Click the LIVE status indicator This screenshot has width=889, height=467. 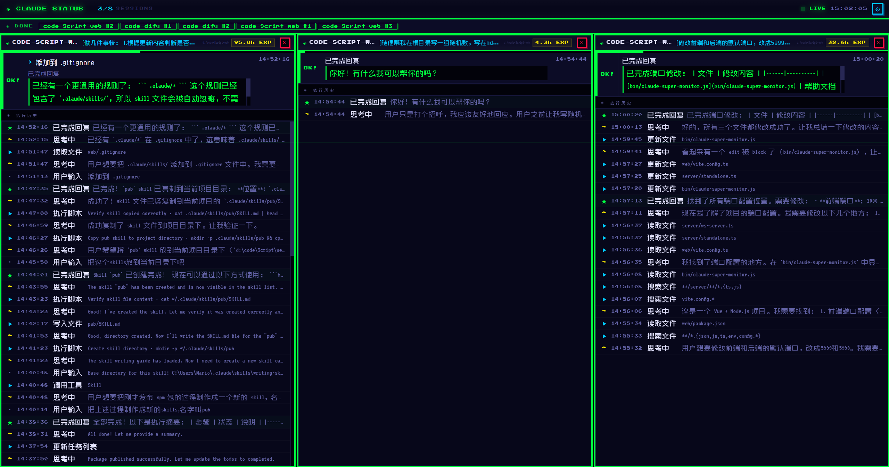(x=814, y=9)
